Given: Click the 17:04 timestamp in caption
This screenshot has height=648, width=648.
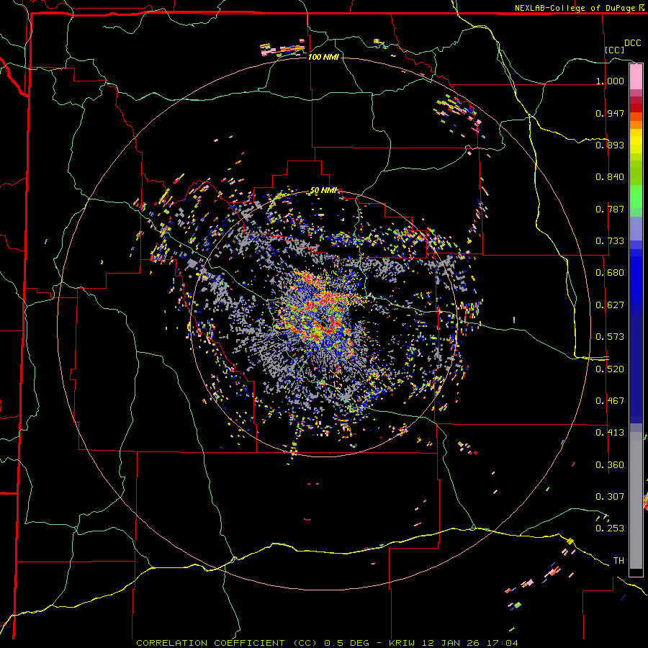Looking at the screenshot, I should click(501, 643).
